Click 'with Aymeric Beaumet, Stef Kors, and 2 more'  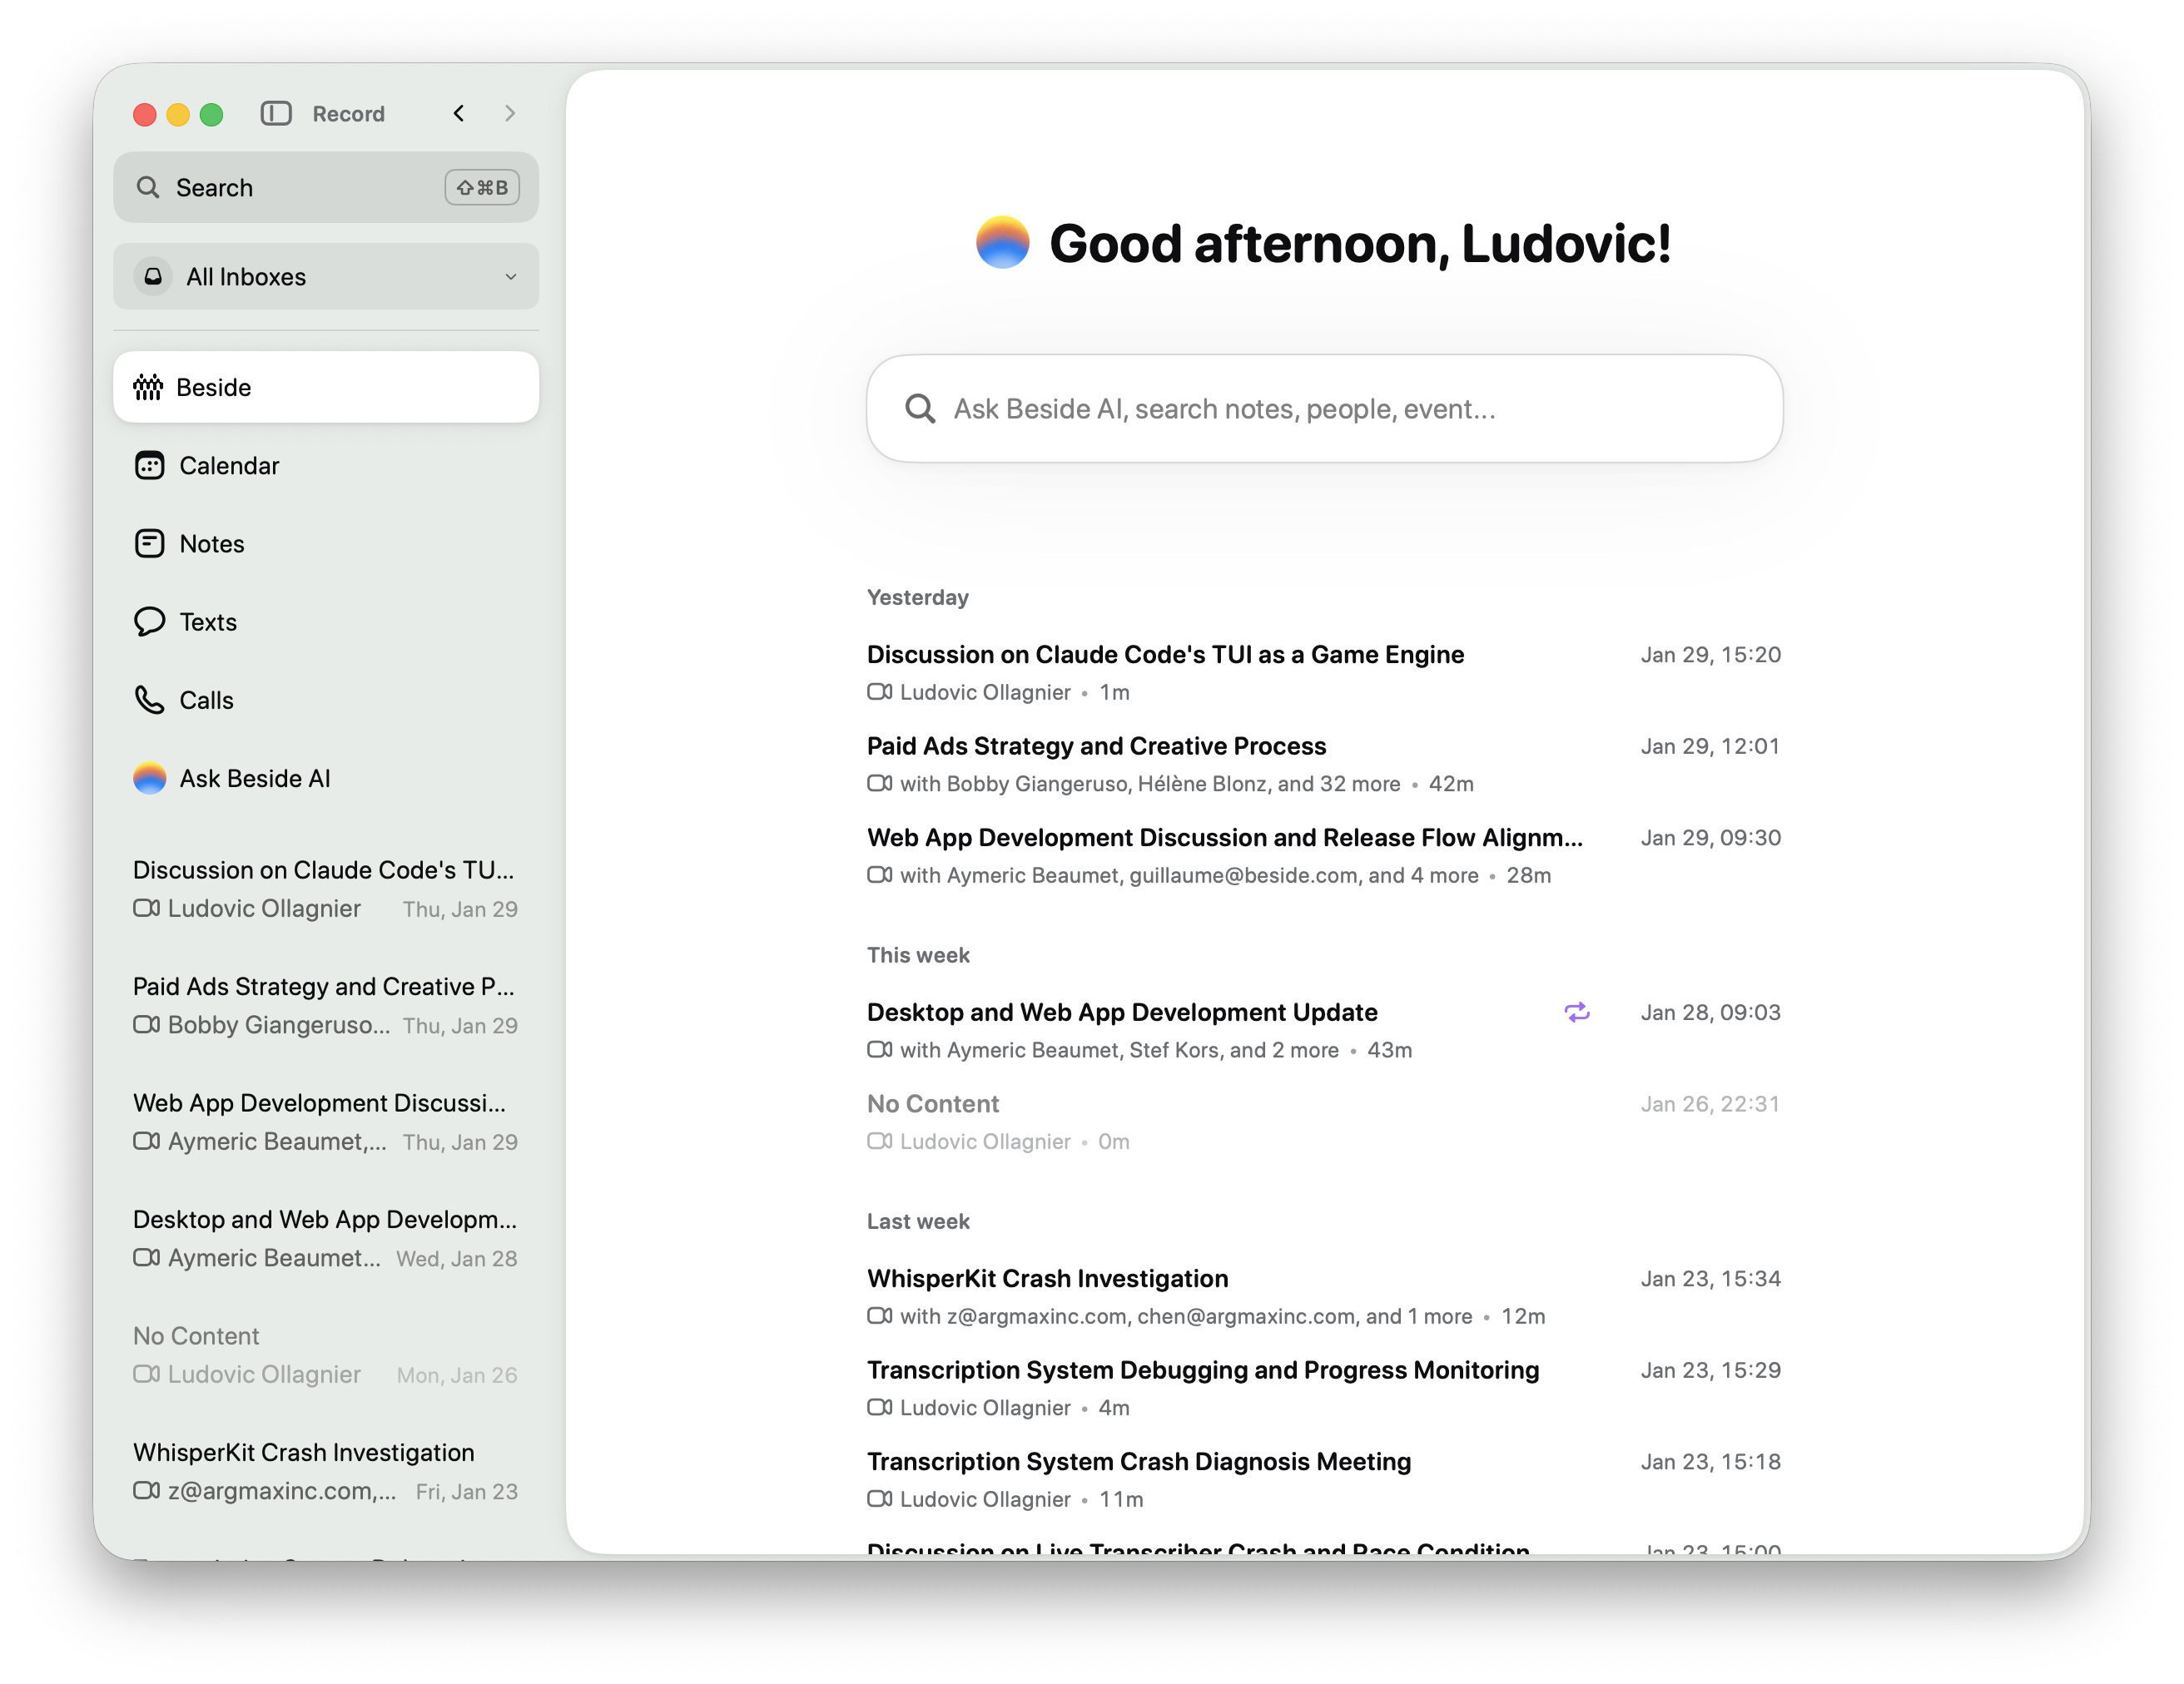tap(1119, 1049)
